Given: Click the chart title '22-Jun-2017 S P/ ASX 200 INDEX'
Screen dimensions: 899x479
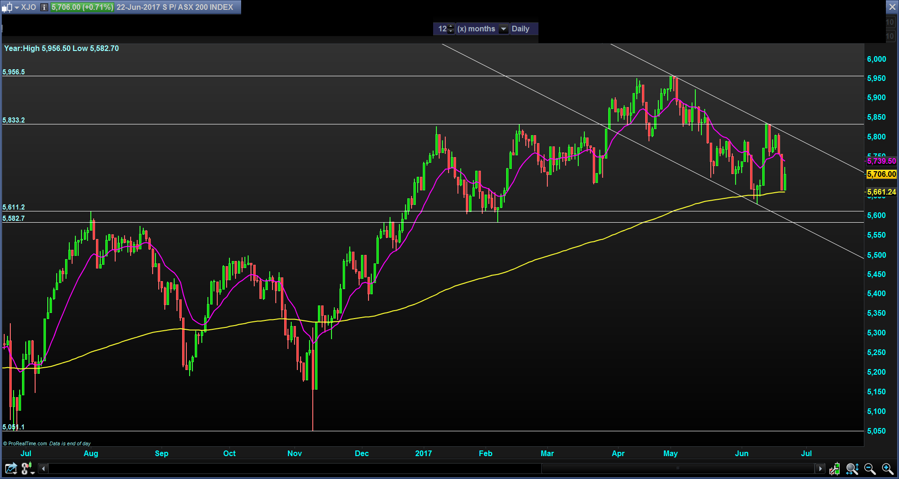Looking at the screenshot, I should tap(175, 7).
